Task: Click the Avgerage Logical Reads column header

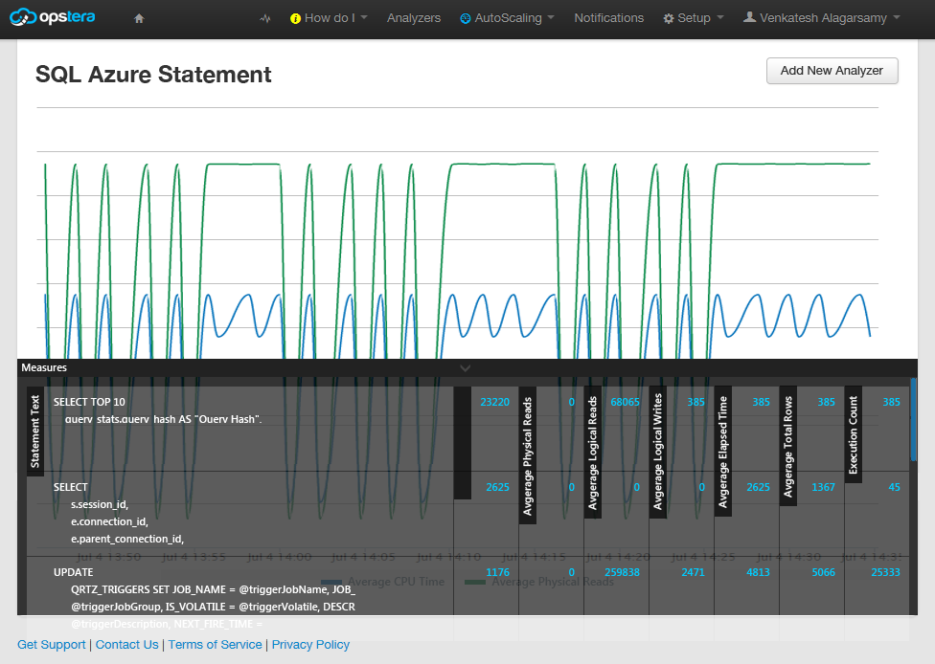Action: (592, 453)
